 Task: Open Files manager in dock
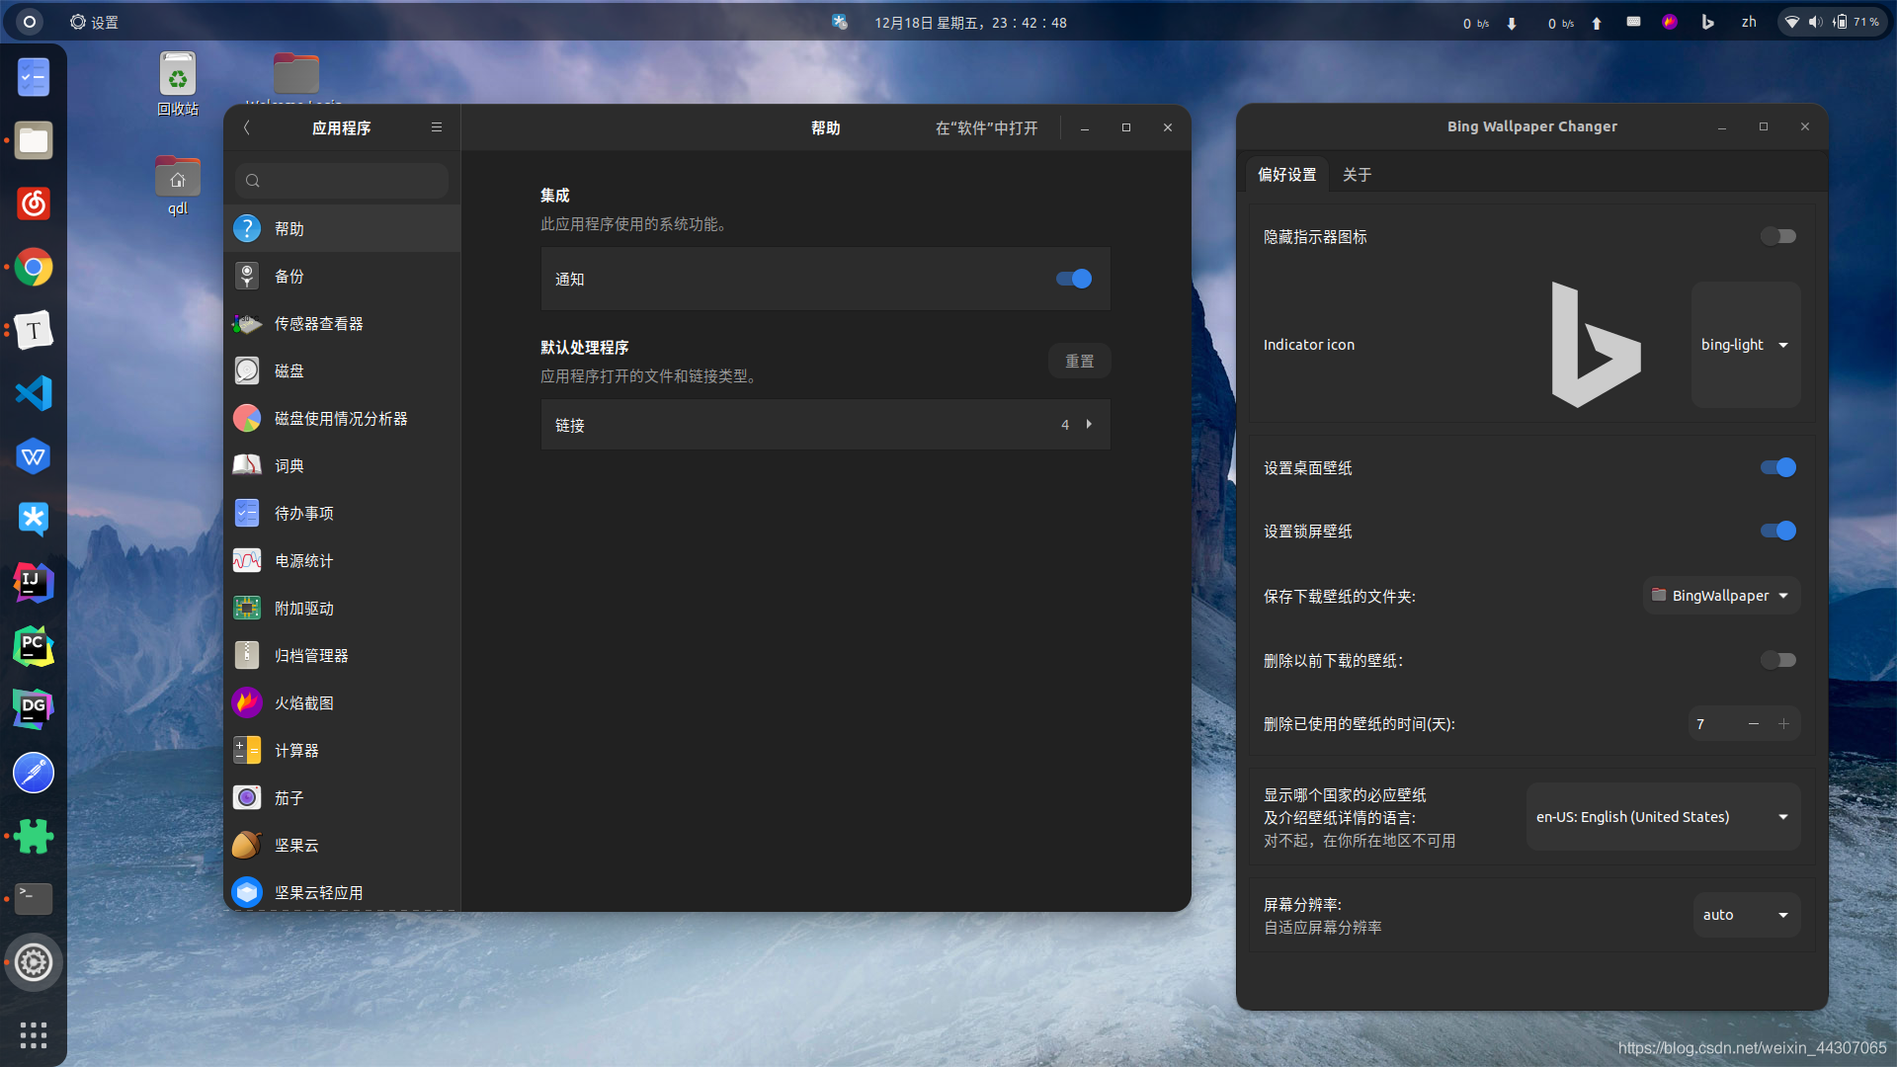pos(34,140)
